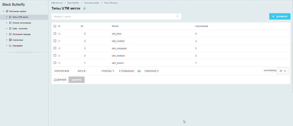Open row actions menu for utm_content
The height and width of the screenshot is (126, 293).
(x=59, y=41)
